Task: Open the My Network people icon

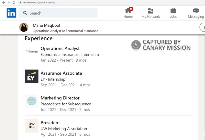Action: coord(151,11)
